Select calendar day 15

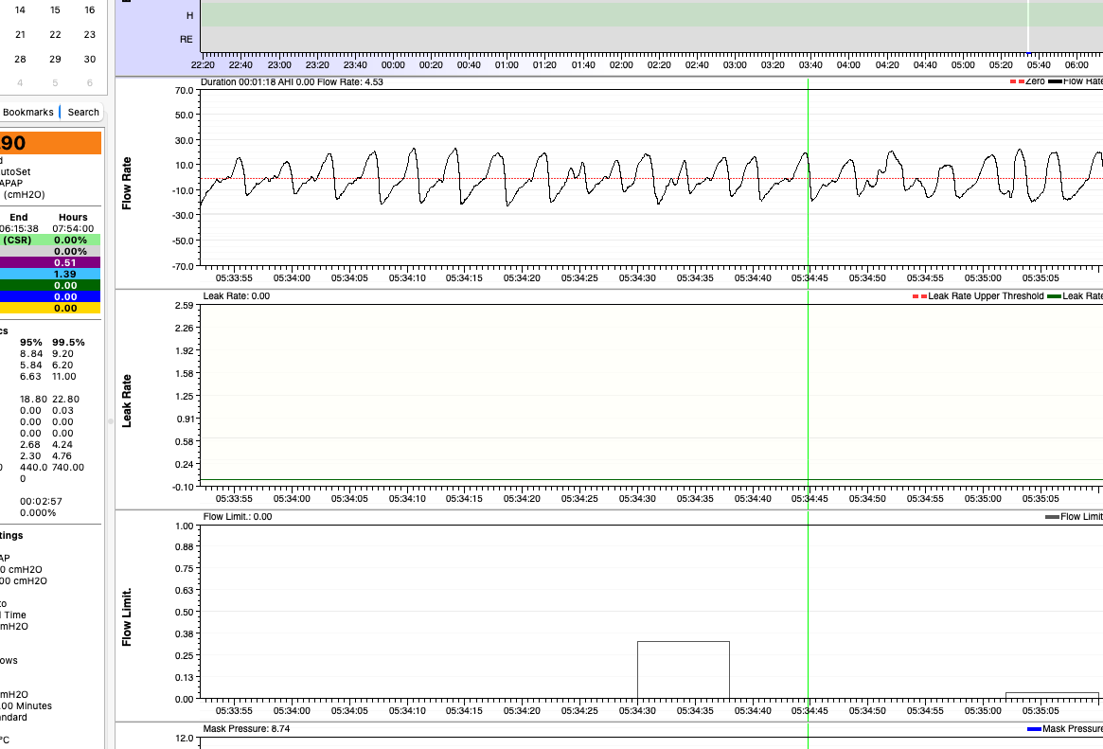click(55, 9)
